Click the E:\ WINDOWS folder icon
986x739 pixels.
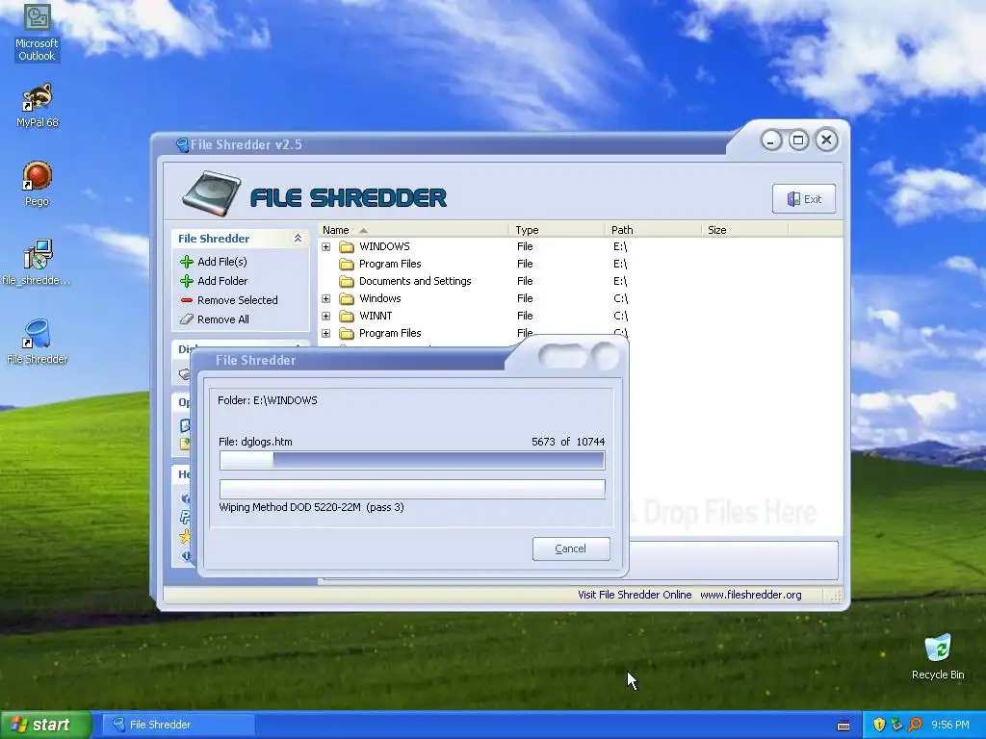point(347,246)
